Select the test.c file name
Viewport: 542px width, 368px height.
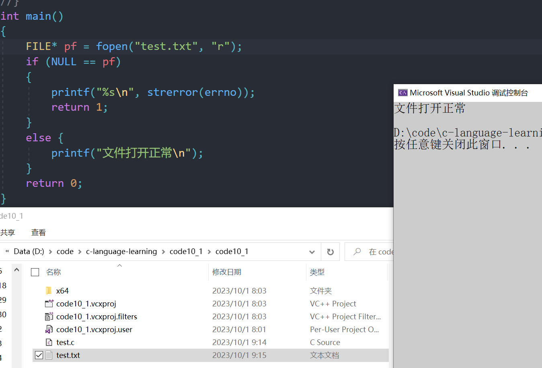point(65,342)
